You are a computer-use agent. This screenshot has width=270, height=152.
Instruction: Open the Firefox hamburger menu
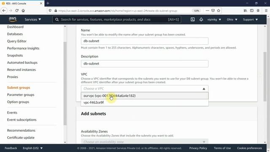click(x=266, y=11)
